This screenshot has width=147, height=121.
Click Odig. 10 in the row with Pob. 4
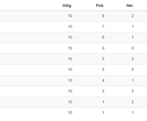click(x=70, y=80)
